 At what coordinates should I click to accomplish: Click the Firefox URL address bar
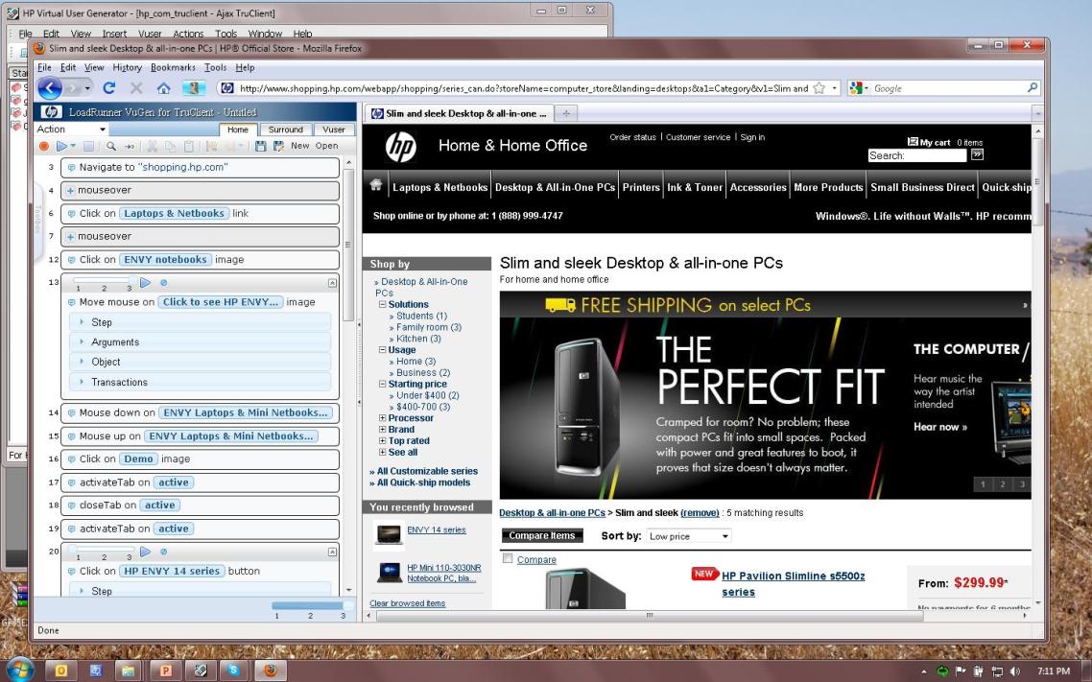(522, 88)
